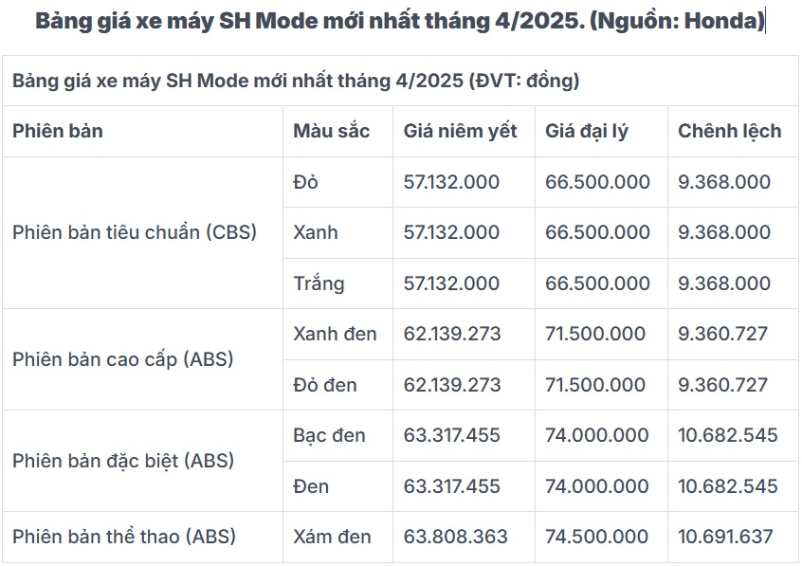Click the table caption mentioning ĐVT: đồng
This screenshot has width=802, height=566.
(296, 81)
